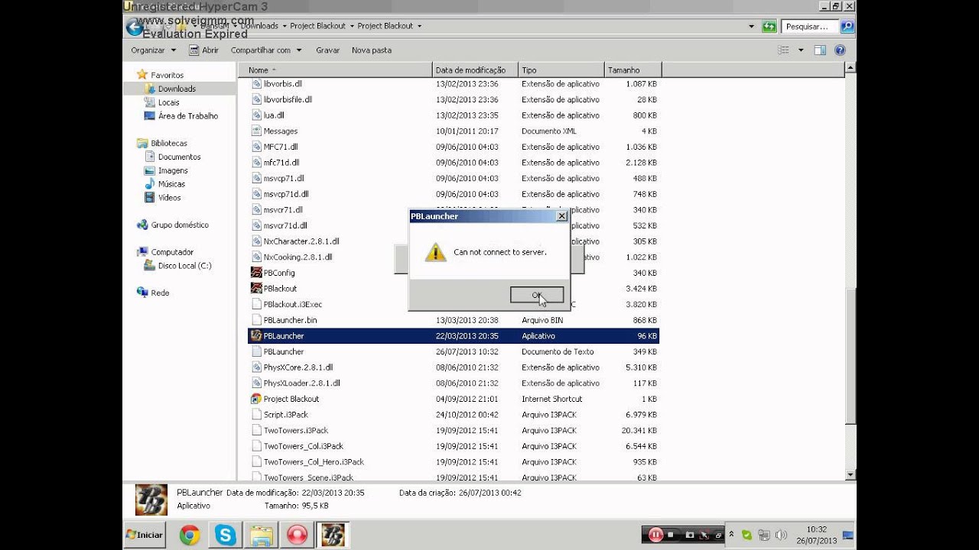The width and height of the screenshot is (979, 550).
Task: Select Downloads in the breadcrumb path
Action: point(259,26)
